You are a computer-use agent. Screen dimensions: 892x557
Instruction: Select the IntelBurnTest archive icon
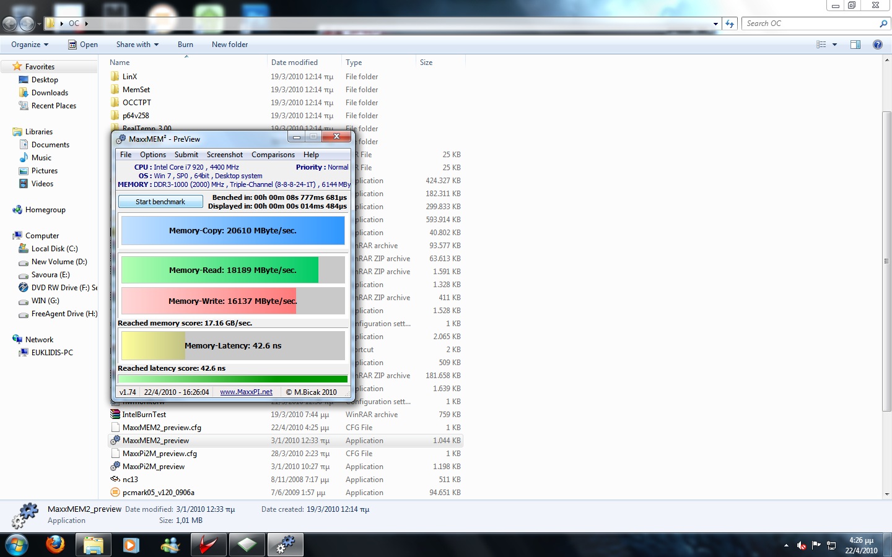pos(115,415)
